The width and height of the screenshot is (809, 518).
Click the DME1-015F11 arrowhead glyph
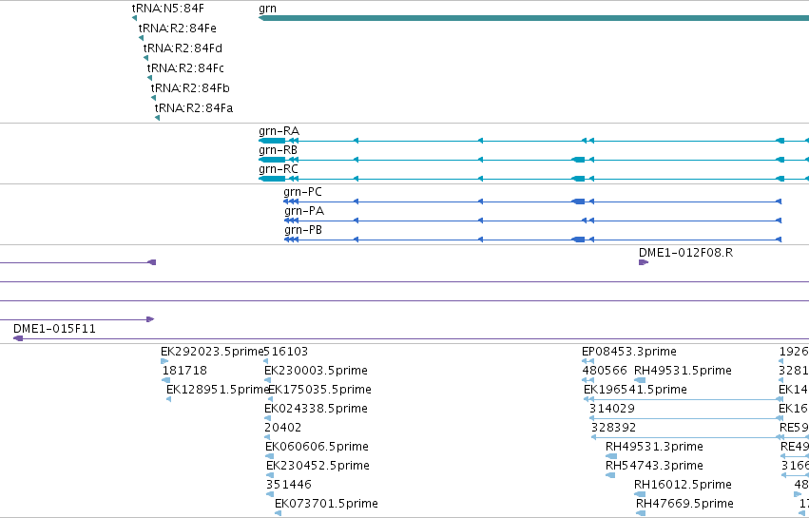pyautogui.click(x=18, y=338)
